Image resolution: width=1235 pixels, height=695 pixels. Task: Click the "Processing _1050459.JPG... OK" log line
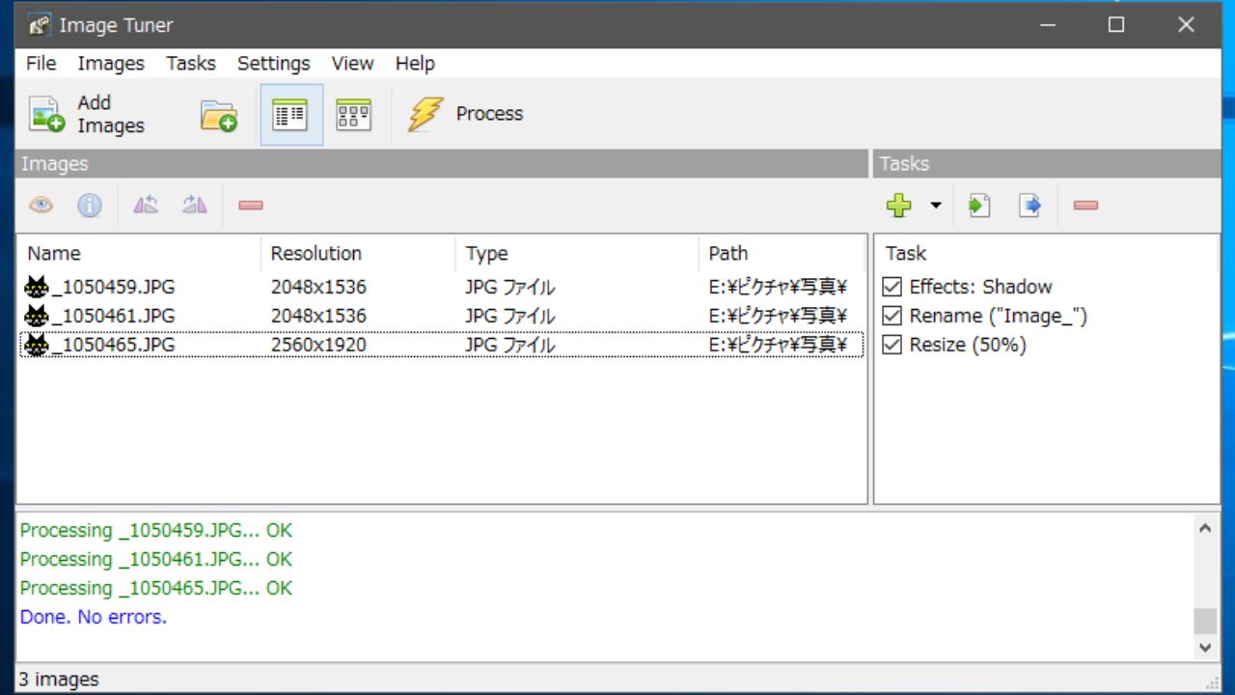tap(155, 530)
